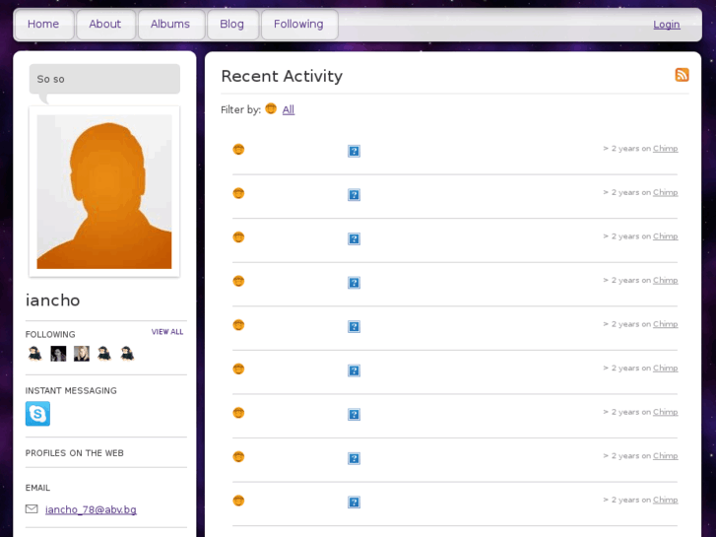Select the All filter link
This screenshot has width=716, height=537.
click(x=289, y=109)
